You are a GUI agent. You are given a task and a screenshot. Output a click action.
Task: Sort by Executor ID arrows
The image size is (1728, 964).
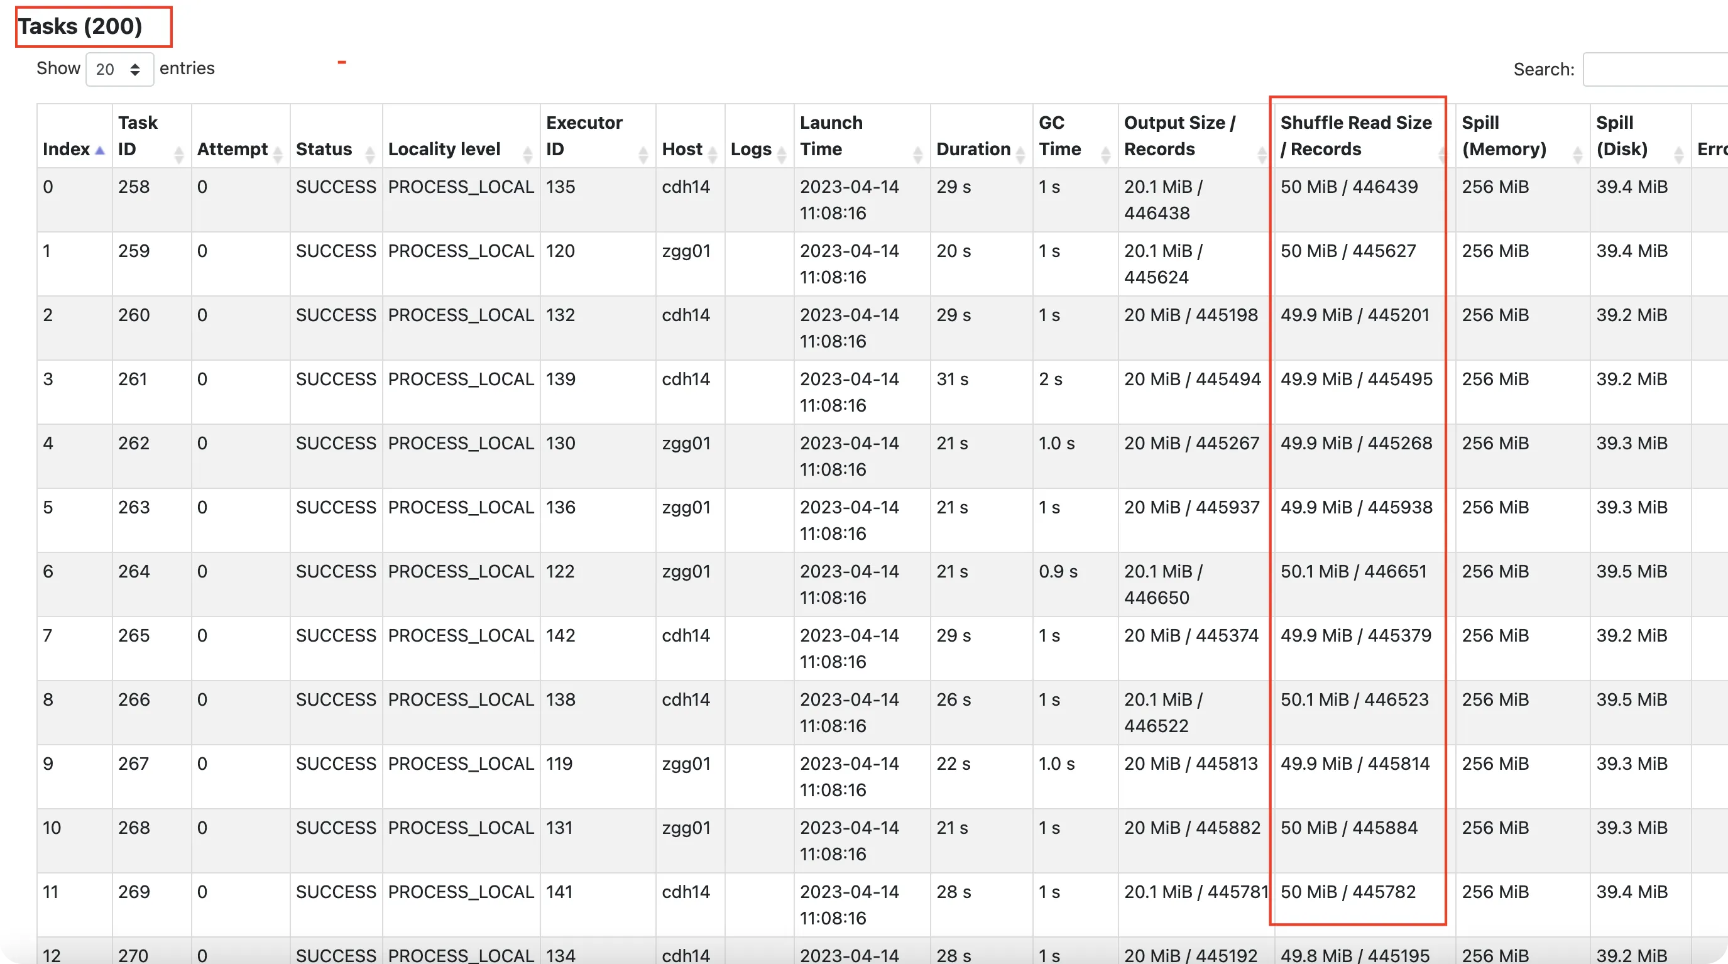[x=643, y=155]
